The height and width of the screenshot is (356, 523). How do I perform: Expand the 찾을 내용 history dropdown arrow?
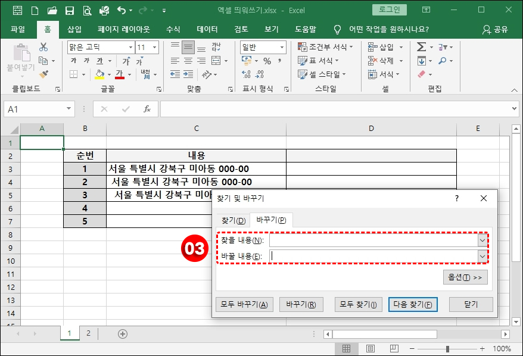coord(482,241)
